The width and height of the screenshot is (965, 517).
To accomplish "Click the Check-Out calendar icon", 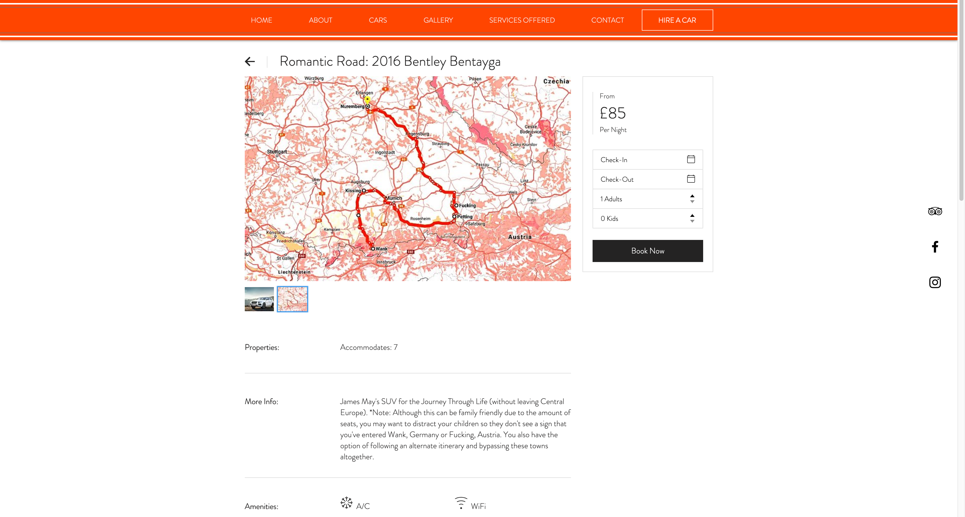I will point(691,179).
